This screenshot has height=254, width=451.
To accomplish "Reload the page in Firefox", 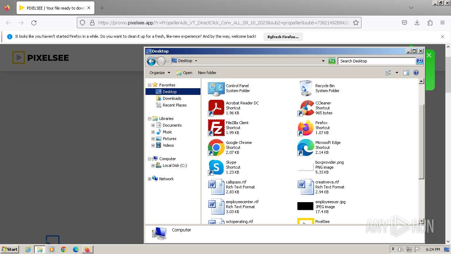I will pyautogui.click(x=34, y=23).
